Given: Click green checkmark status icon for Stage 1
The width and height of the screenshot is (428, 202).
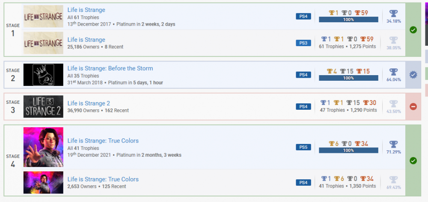Looking at the screenshot, I should click(413, 30).
